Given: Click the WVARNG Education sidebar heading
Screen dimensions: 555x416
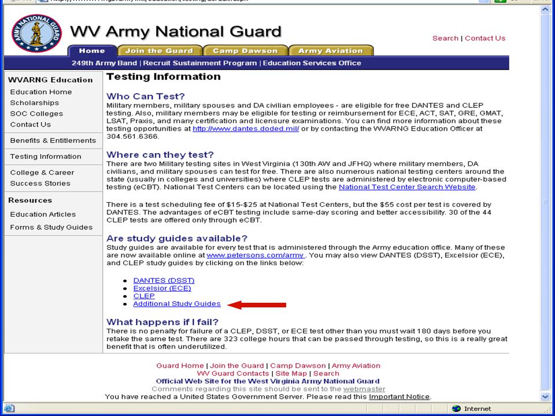Looking at the screenshot, I should tap(50, 80).
